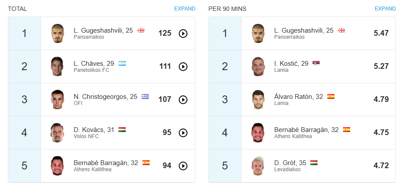Click Serbia flag beside I. Kostić

[316, 64]
